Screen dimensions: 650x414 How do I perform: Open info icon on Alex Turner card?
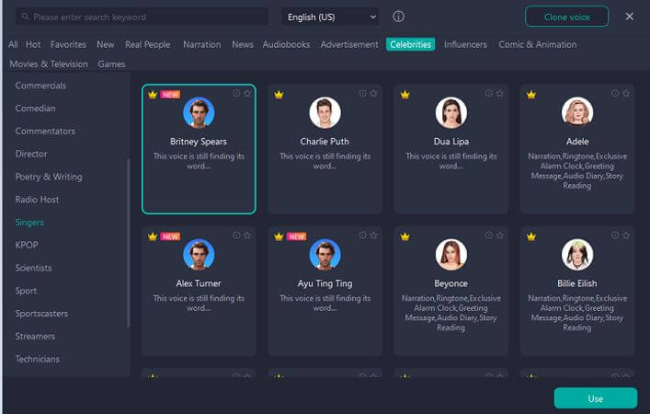[x=236, y=236]
